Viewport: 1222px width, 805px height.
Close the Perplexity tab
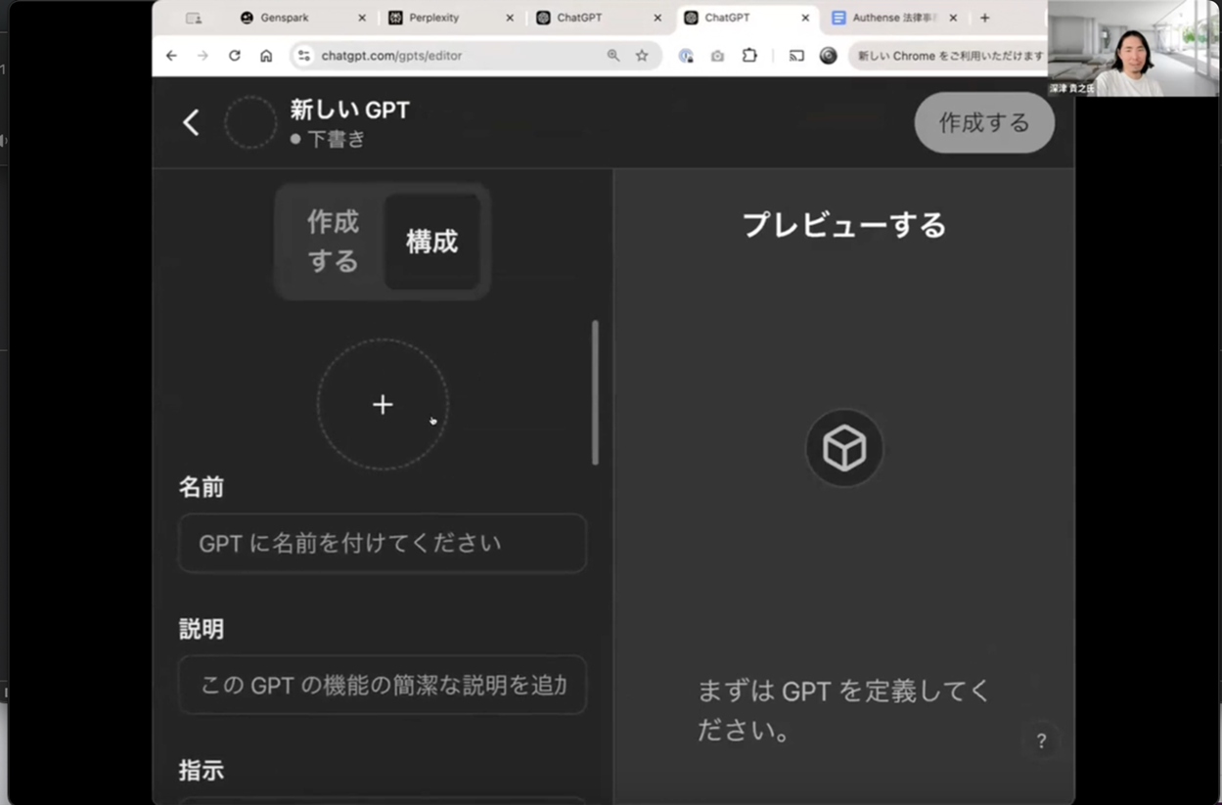510,18
